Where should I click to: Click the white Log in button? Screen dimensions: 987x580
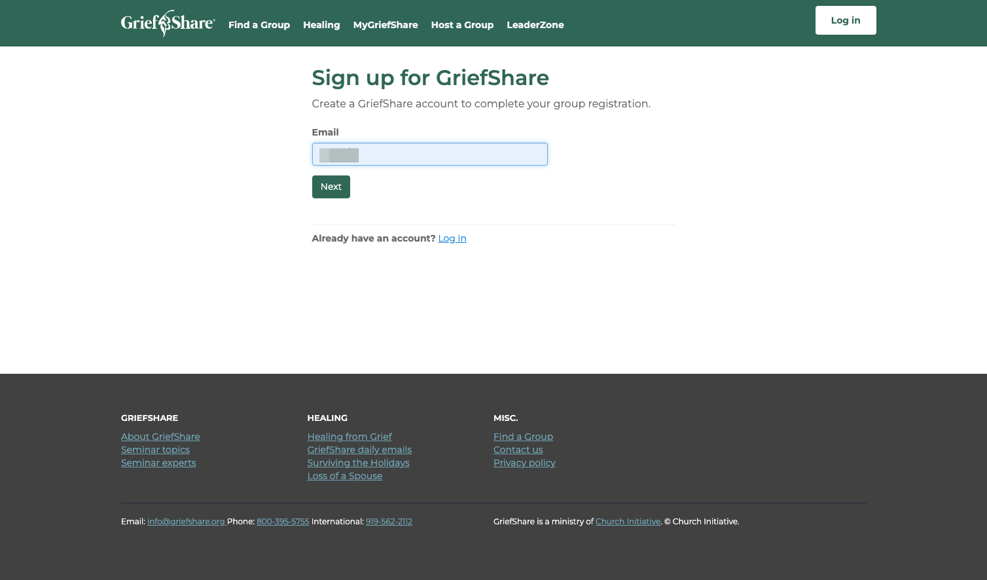[x=846, y=20]
